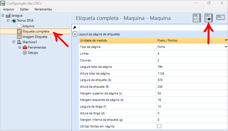The image size is (228, 131).
Task: Toggle Utilizar fontes em negrito checkbox
Action: (159, 126)
